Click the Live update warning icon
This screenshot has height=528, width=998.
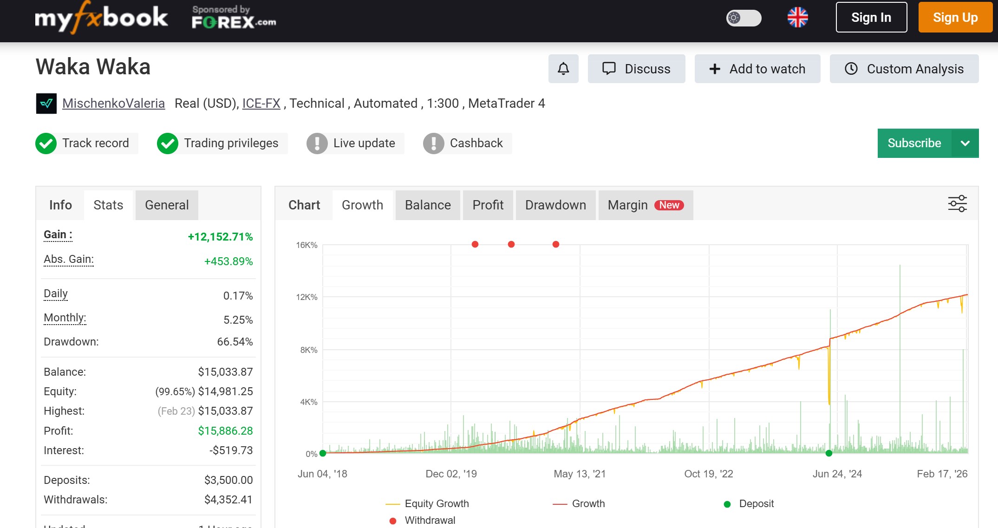pyautogui.click(x=317, y=143)
